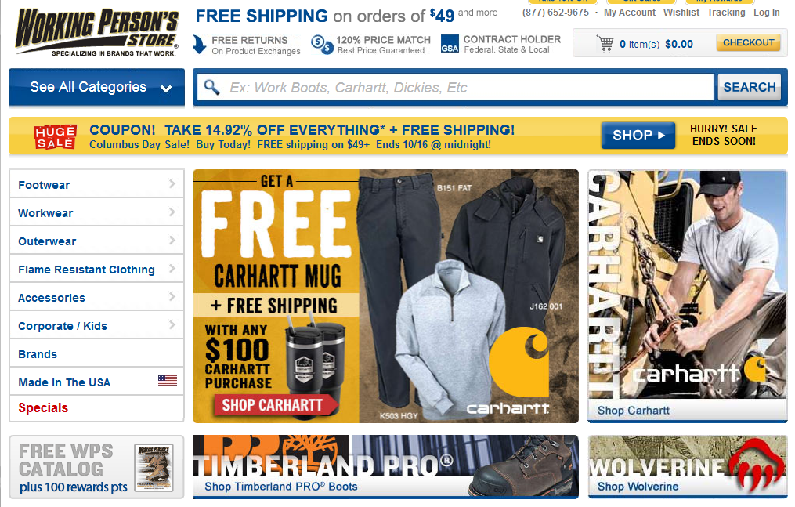Click the yellow Checkout button
795x507 pixels.
(x=748, y=42)
